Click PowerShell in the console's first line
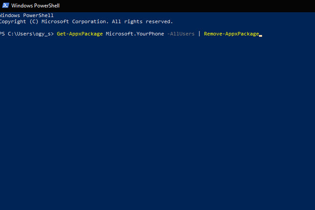The width and height of the screenshot is (315, 210). click(38, 15)
